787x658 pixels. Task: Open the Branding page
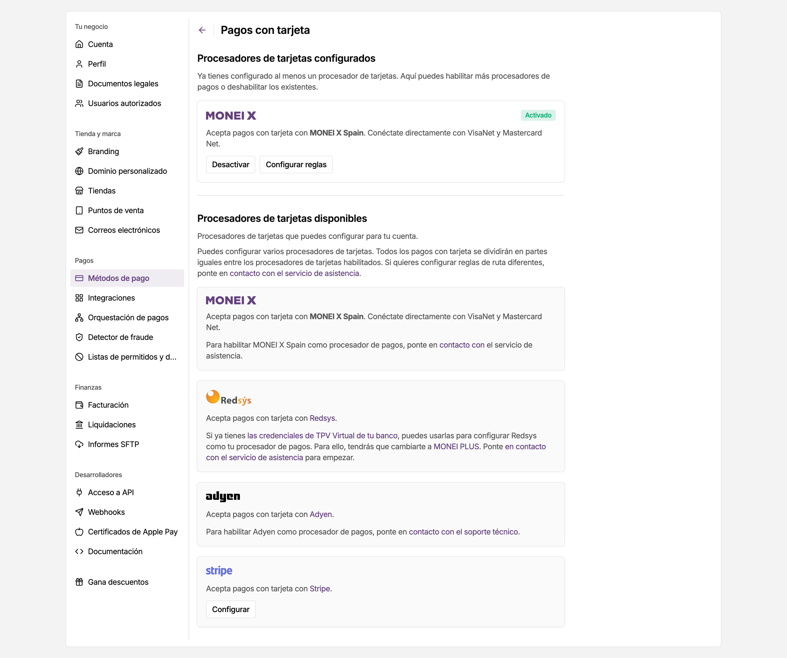click(127, 151)
